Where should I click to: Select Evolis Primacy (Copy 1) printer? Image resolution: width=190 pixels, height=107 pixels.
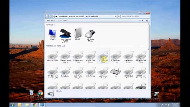tap(103, 73)
